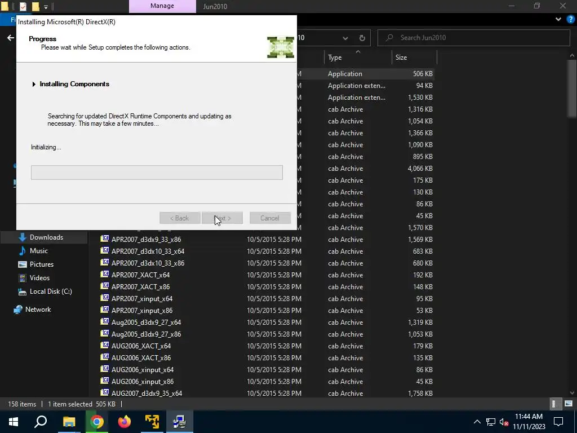Click Properties icon in quick access toolbar
Screen dimensions: 577x433
click(x=23, y=7)
